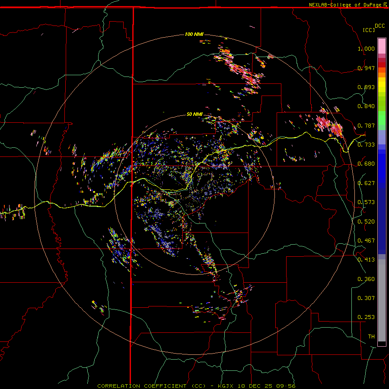This screenshot has width=389, height=389.
Task: Click the 1.000 scale value
Action: 366,48
